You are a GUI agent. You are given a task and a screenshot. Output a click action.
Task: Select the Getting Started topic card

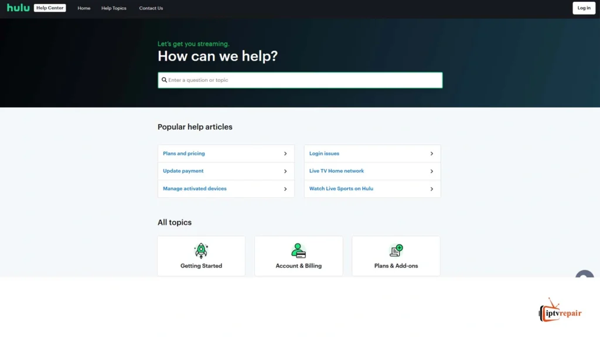tap(201, 256)
